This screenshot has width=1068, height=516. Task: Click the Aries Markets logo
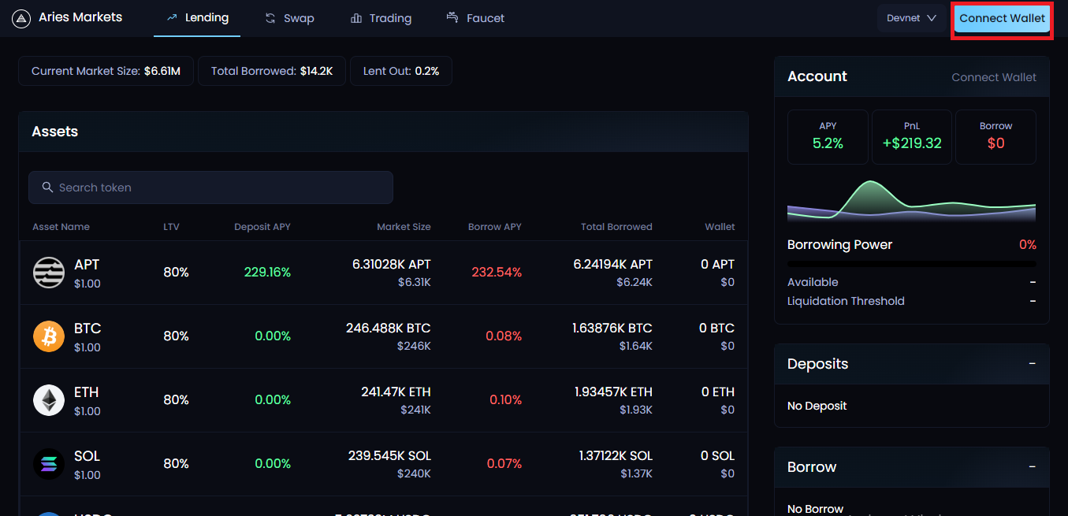(x=21, y=18)
